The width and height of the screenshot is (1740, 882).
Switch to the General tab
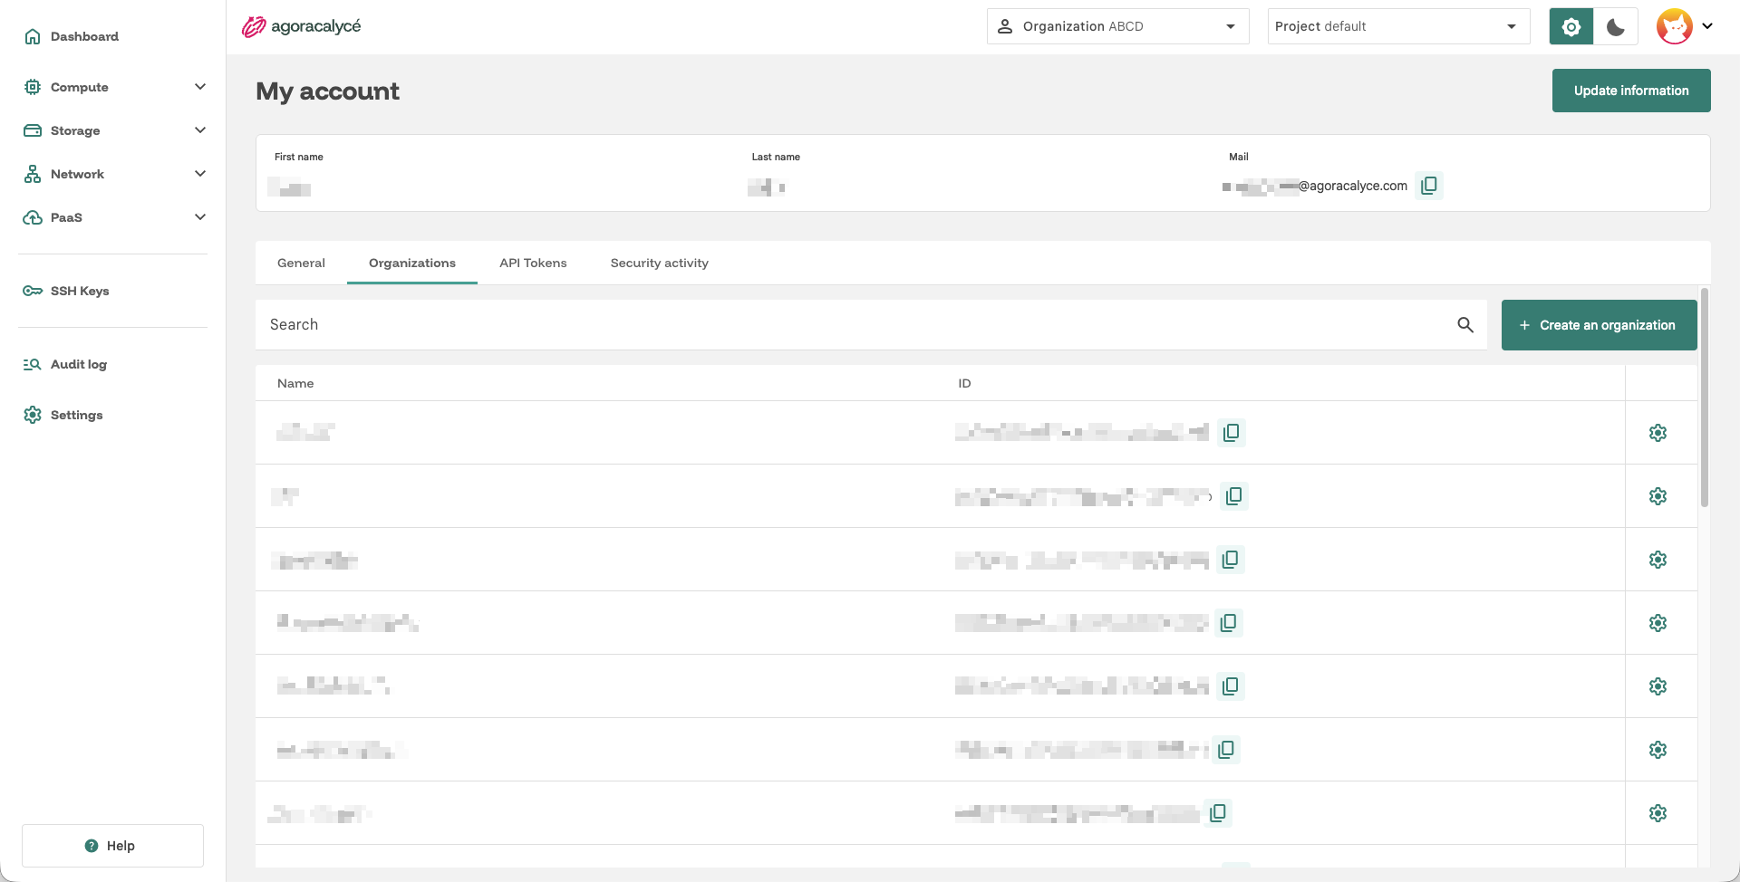pos(301,263)
